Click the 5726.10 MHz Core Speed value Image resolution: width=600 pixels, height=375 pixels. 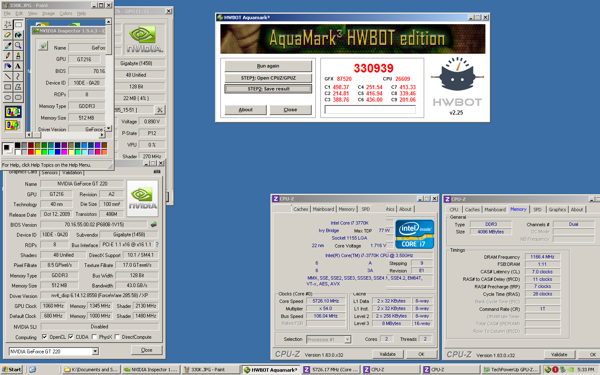click(326, 301)
